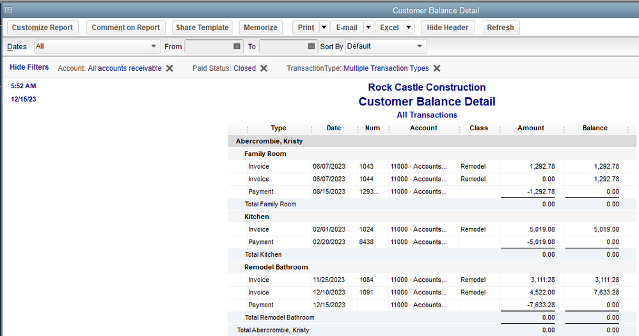Click the 5,019.08 invoice amount
This screenshot has width=639, height=336.
click(x=542, y=229)
